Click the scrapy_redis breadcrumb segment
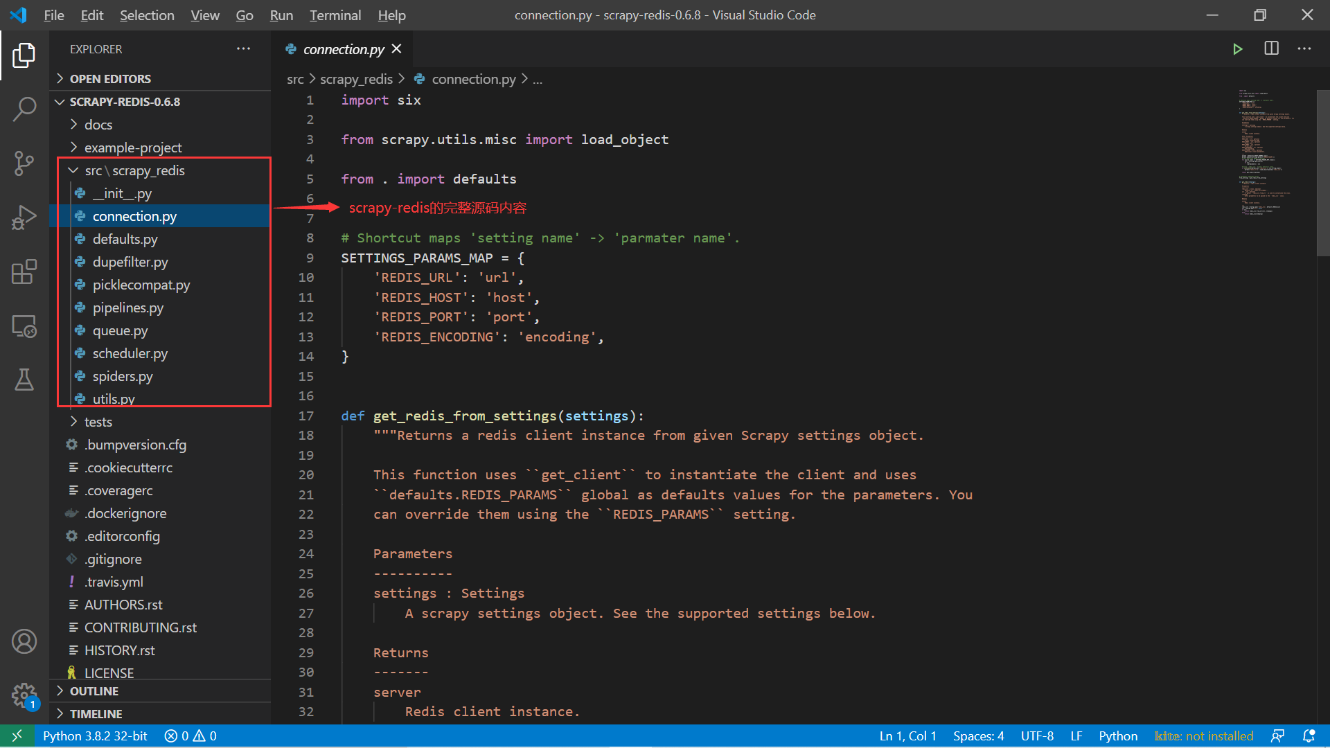 (356, 80)
